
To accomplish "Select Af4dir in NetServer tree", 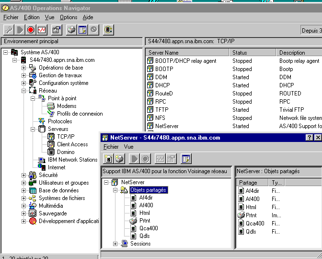I will pyautogui.click(x=146, y=198).
